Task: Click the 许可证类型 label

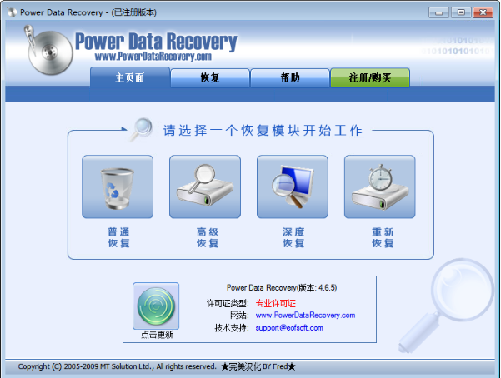Action: (228, 303)
